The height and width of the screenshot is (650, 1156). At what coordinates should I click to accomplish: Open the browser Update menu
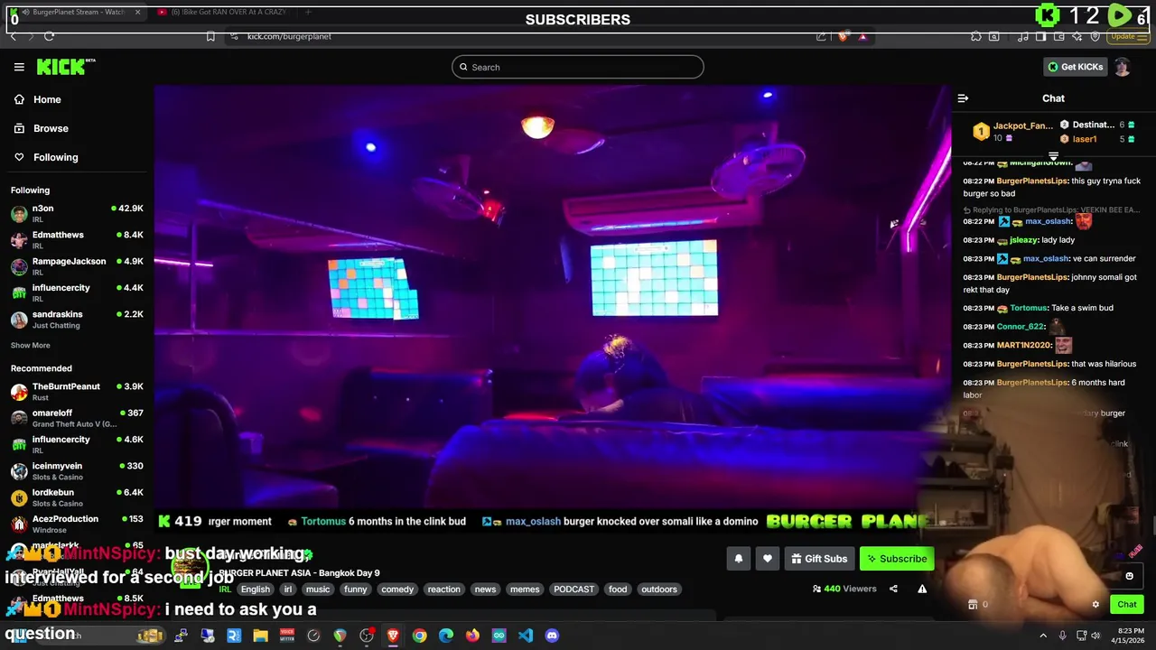pos(1128,36)
